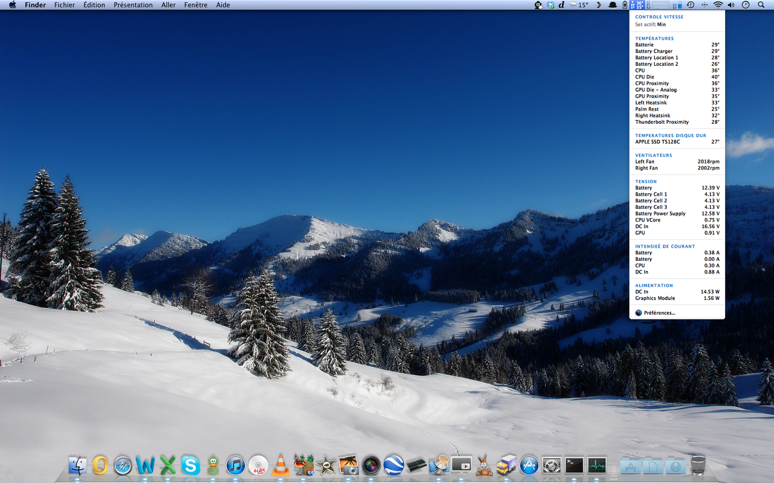The height and width of the screenshot is (483, 774).
Task: Open Activity Monitor from the Dock
Action: point(597,465)
